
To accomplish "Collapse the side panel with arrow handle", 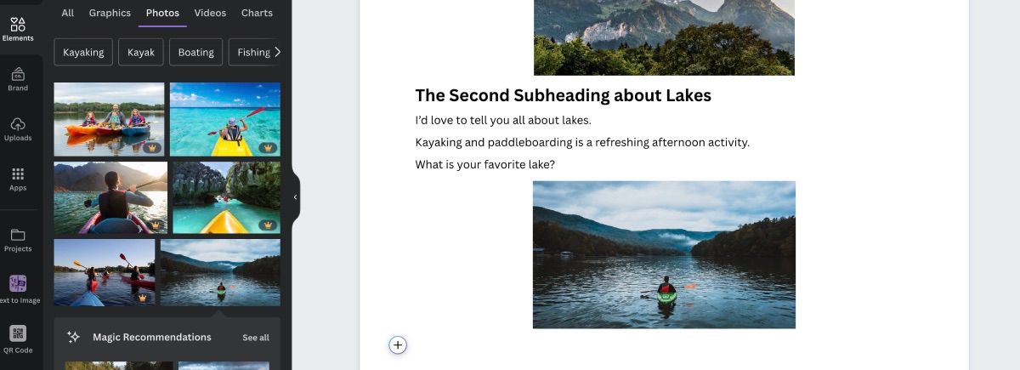I will pyautogui.click(x=295, y=197).
